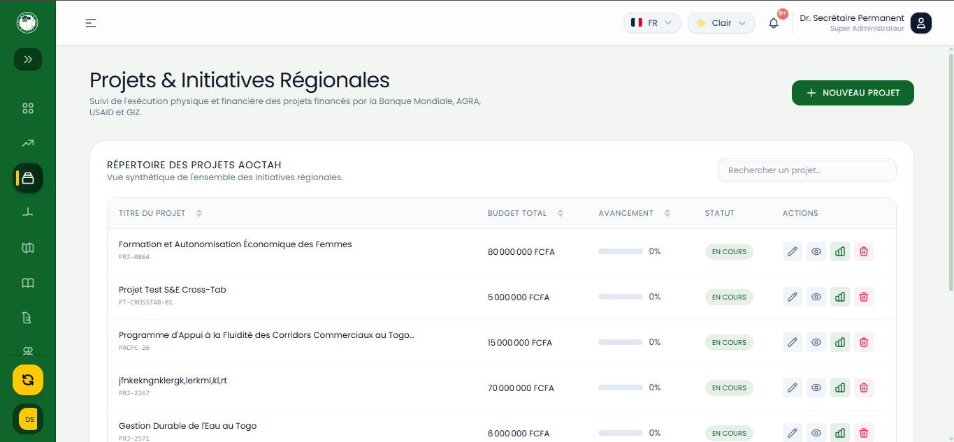The width and height of the screenshot is (954, 442).
Task: Delete the Gestion Durable de l'Eau project
Action: [864, 433]
